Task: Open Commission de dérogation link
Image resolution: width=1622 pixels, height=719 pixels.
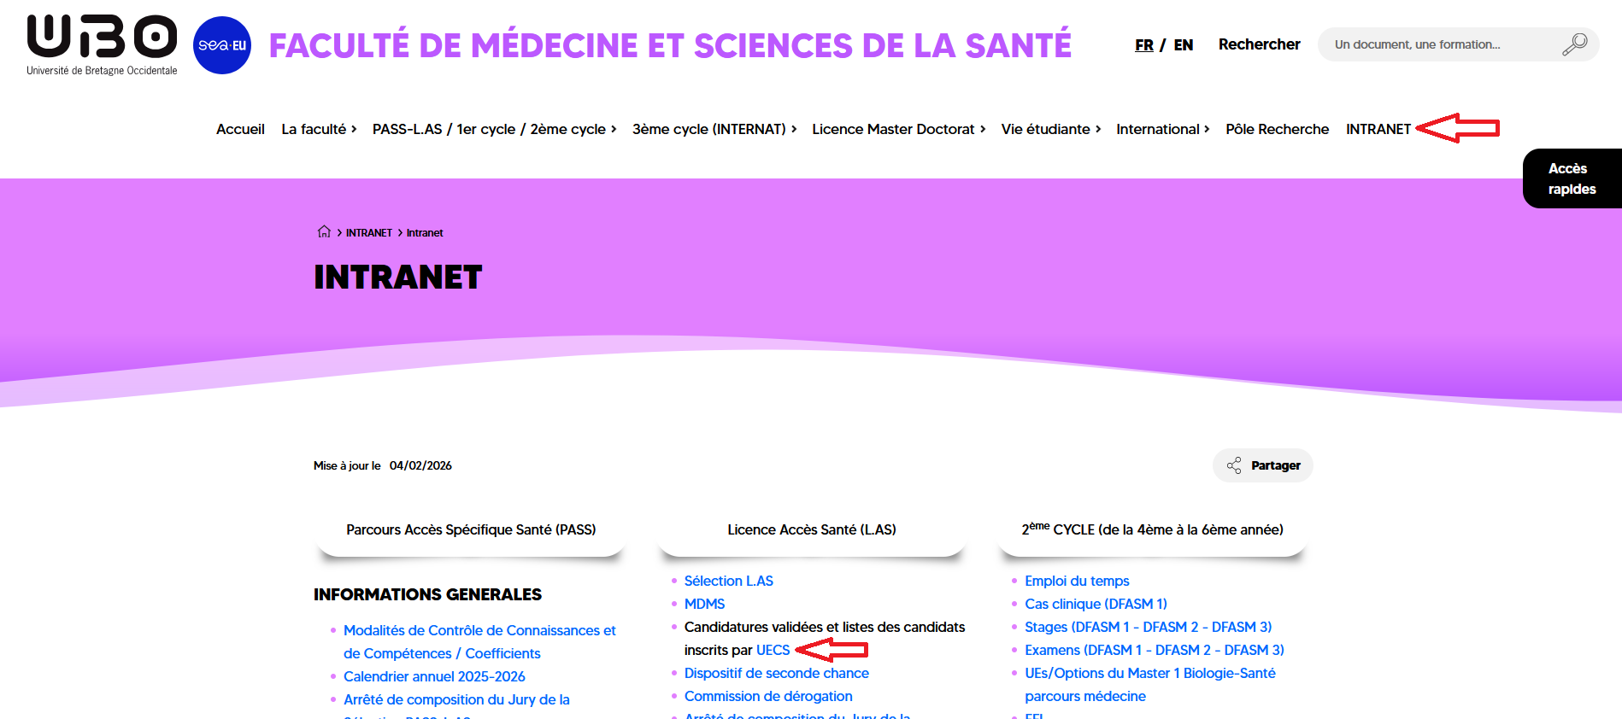Action: [768, 696]
